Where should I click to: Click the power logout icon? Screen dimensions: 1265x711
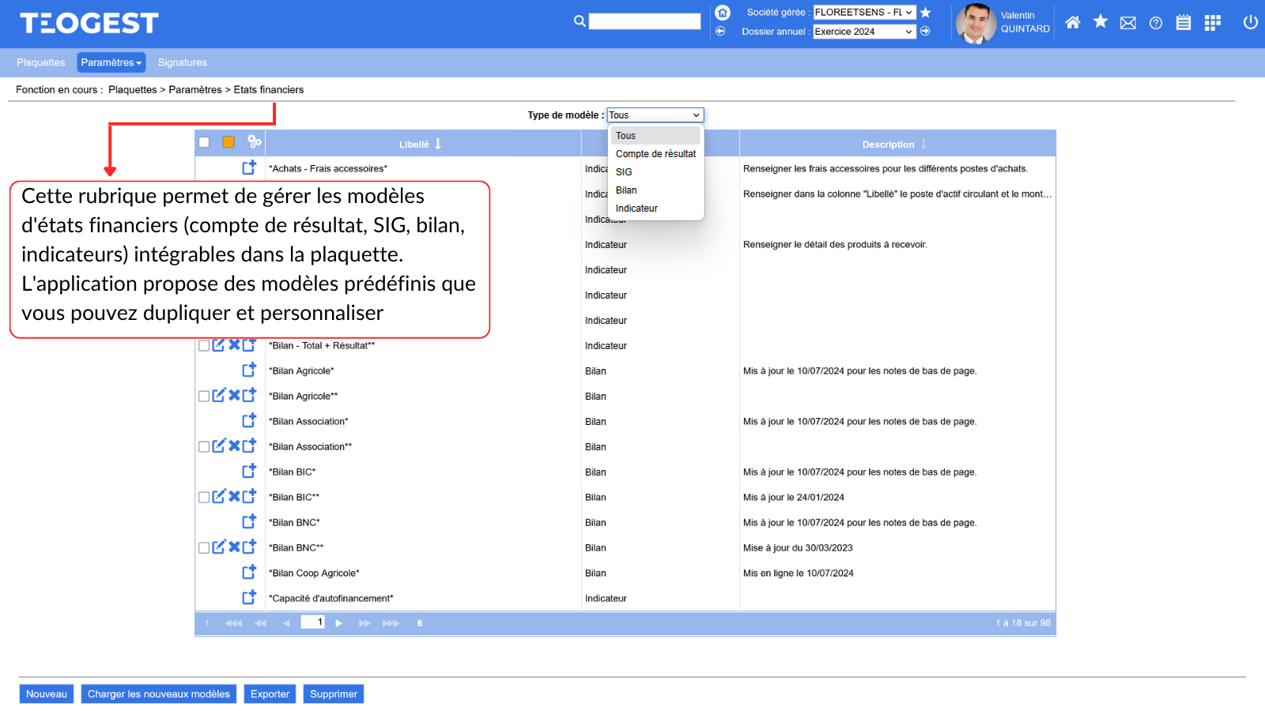[x=1250, y=22]
